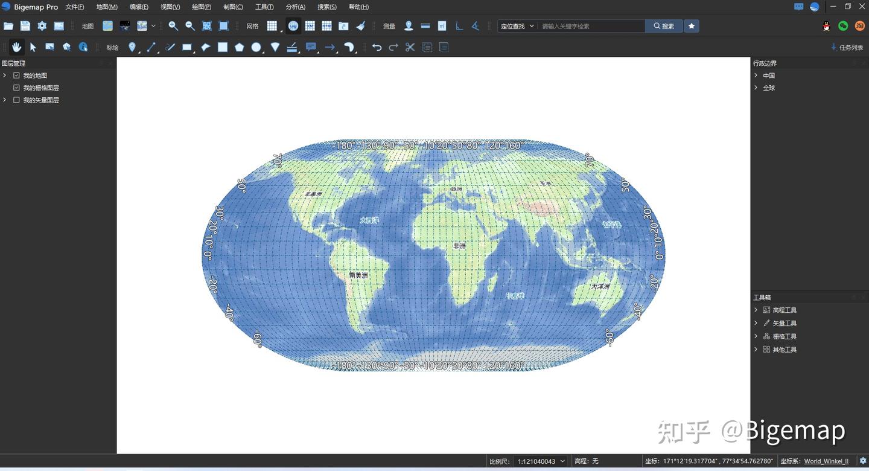Image resolution: width=869 pixels, height=471 pixels.
Task: Click the 搜索 search button
Action: point(664,26)
